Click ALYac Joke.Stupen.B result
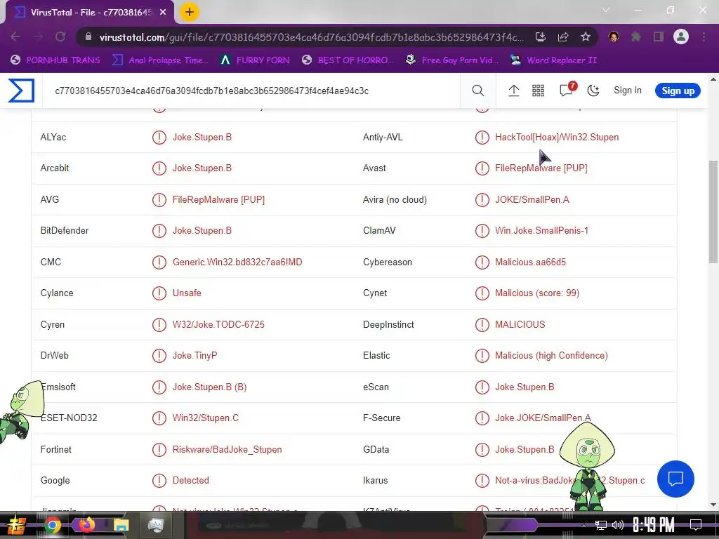719x539 pixels. coord(202,137)
